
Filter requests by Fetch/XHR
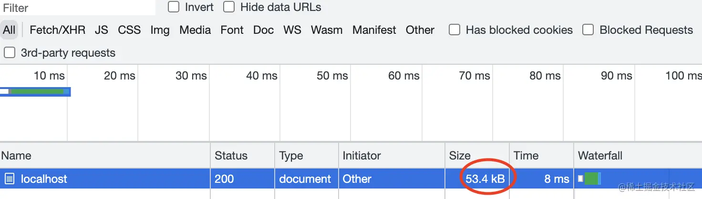pyautogui.click(x=57, y=30)
